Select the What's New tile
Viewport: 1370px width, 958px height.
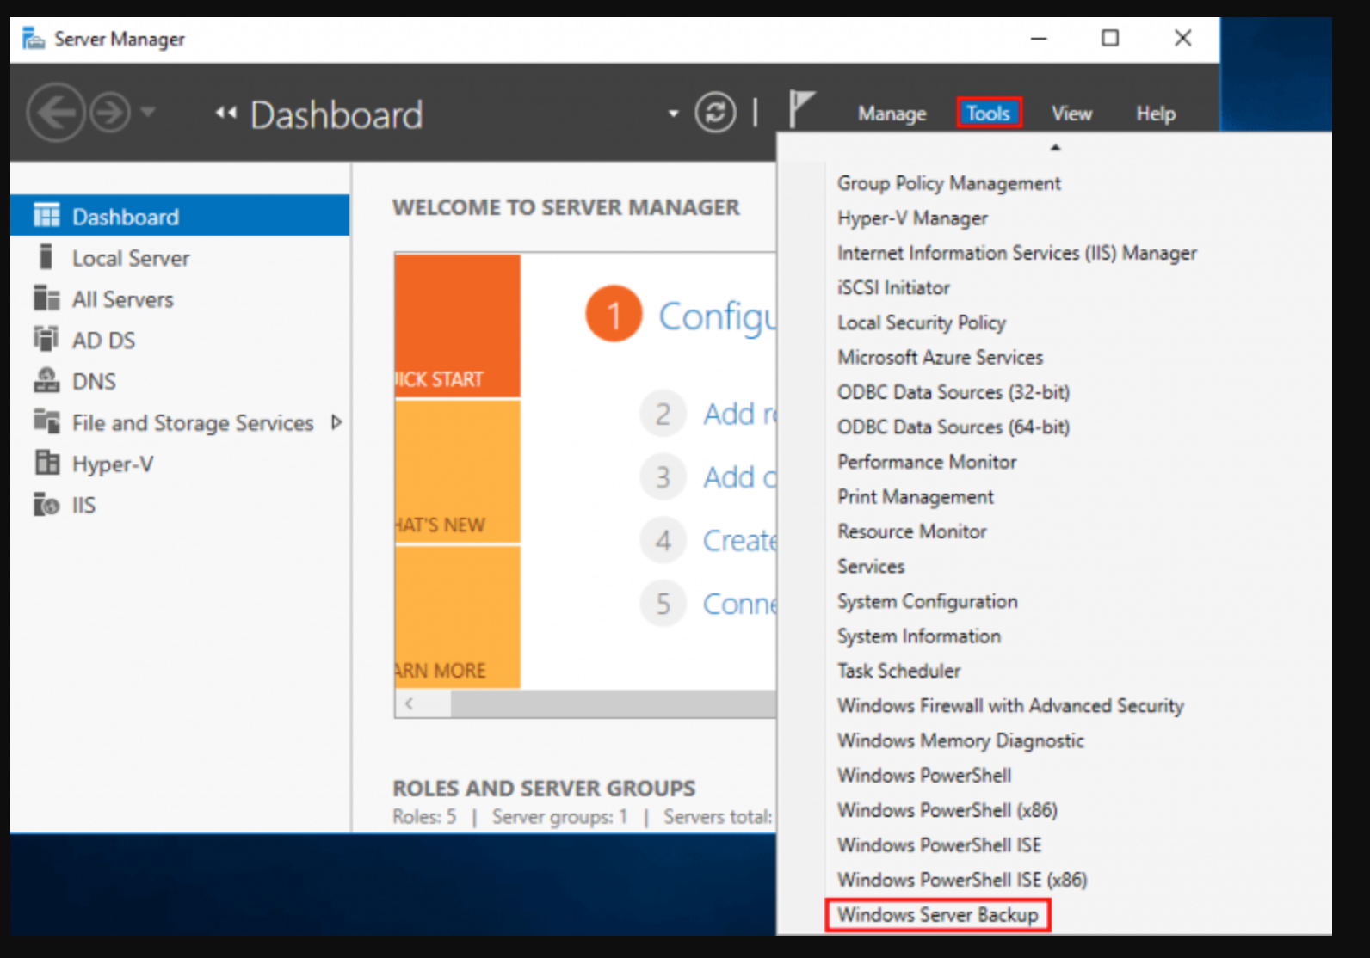458,472
